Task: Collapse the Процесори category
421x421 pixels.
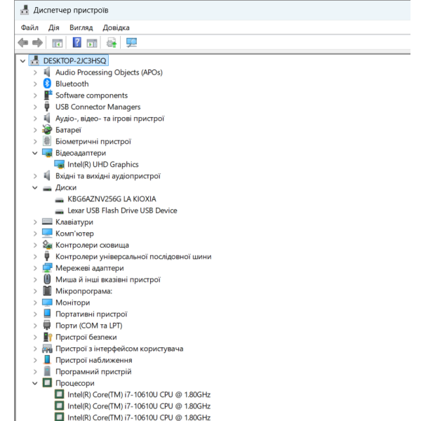Action: [35, 383]
